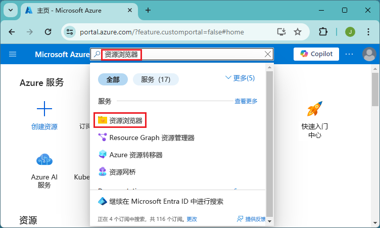The width and height of the screenshot is (380, 228).
Task: Open Azure AI 服务 tile
Action: [x=44, y=171]
